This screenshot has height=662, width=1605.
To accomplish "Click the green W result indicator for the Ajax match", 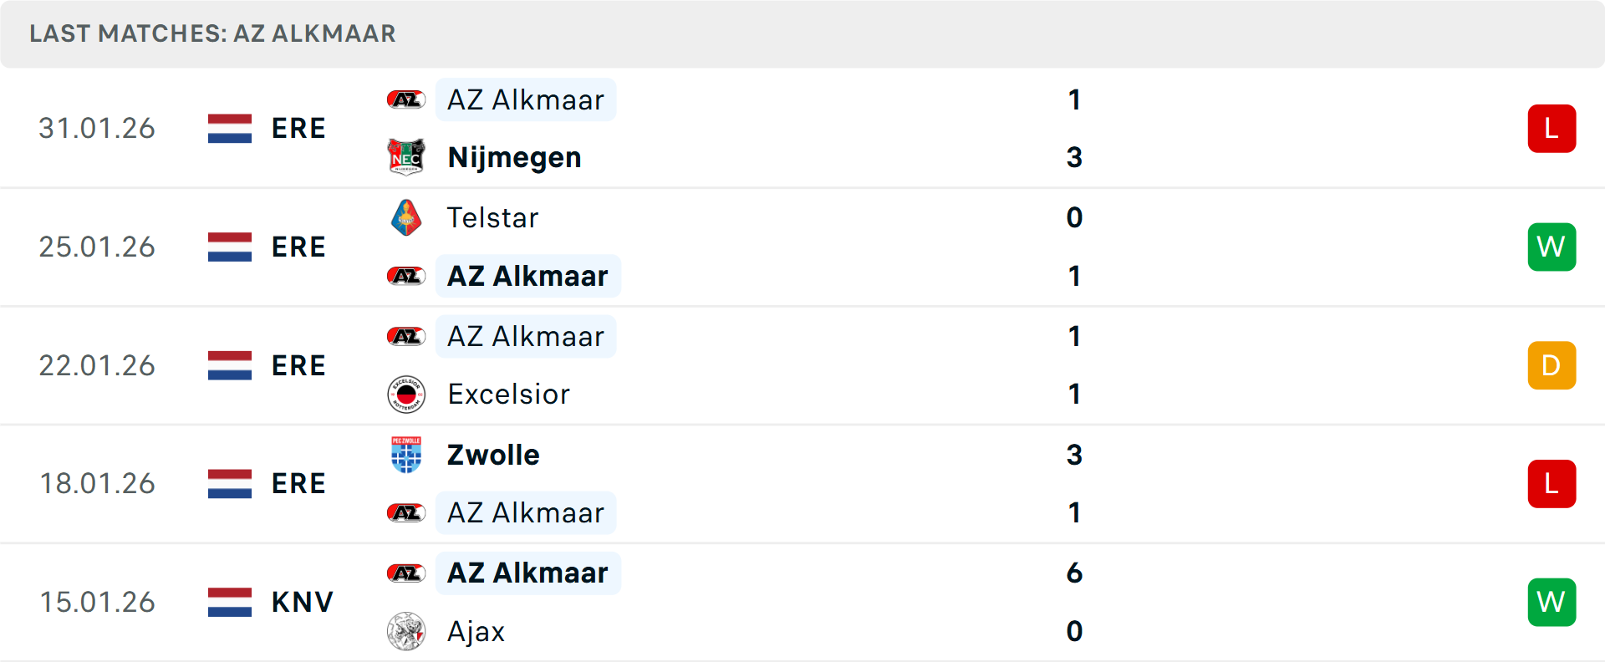I will 1551,601.
